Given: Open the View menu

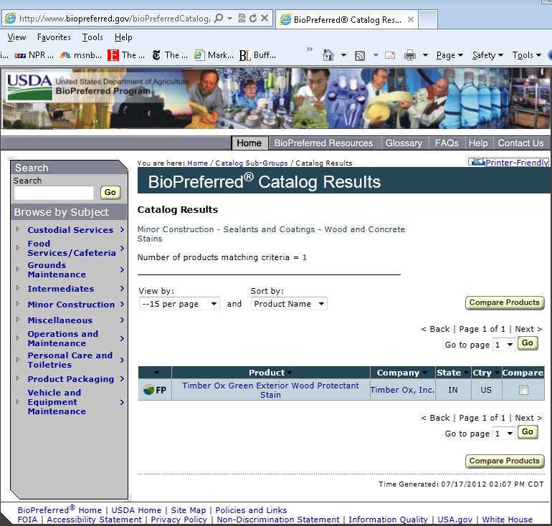Looking at the screenshot, I should point(16,37).
